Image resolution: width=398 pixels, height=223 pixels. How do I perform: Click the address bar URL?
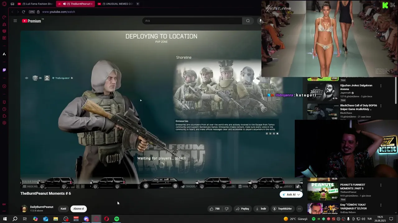[58, 12]
